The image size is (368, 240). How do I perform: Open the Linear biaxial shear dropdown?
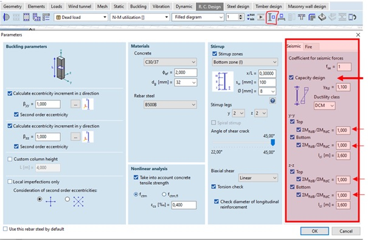[258, 178]
